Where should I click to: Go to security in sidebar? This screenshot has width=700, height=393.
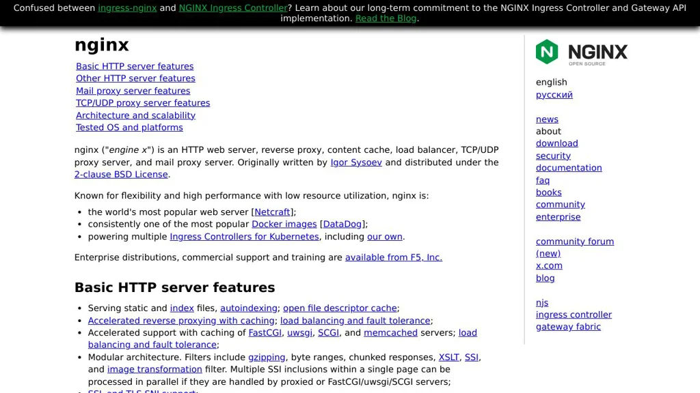553,156
